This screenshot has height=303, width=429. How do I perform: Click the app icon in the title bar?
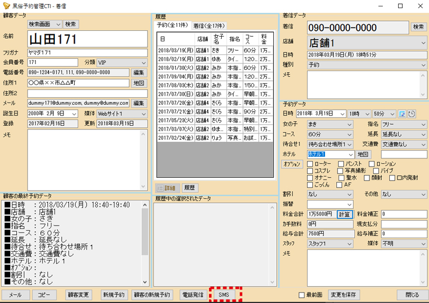pyautogui.click(x=7, y=5)
